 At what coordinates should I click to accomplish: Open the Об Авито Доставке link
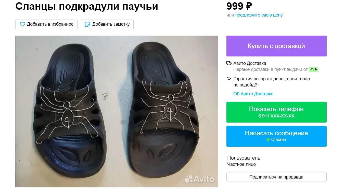[x=253, y=94]
